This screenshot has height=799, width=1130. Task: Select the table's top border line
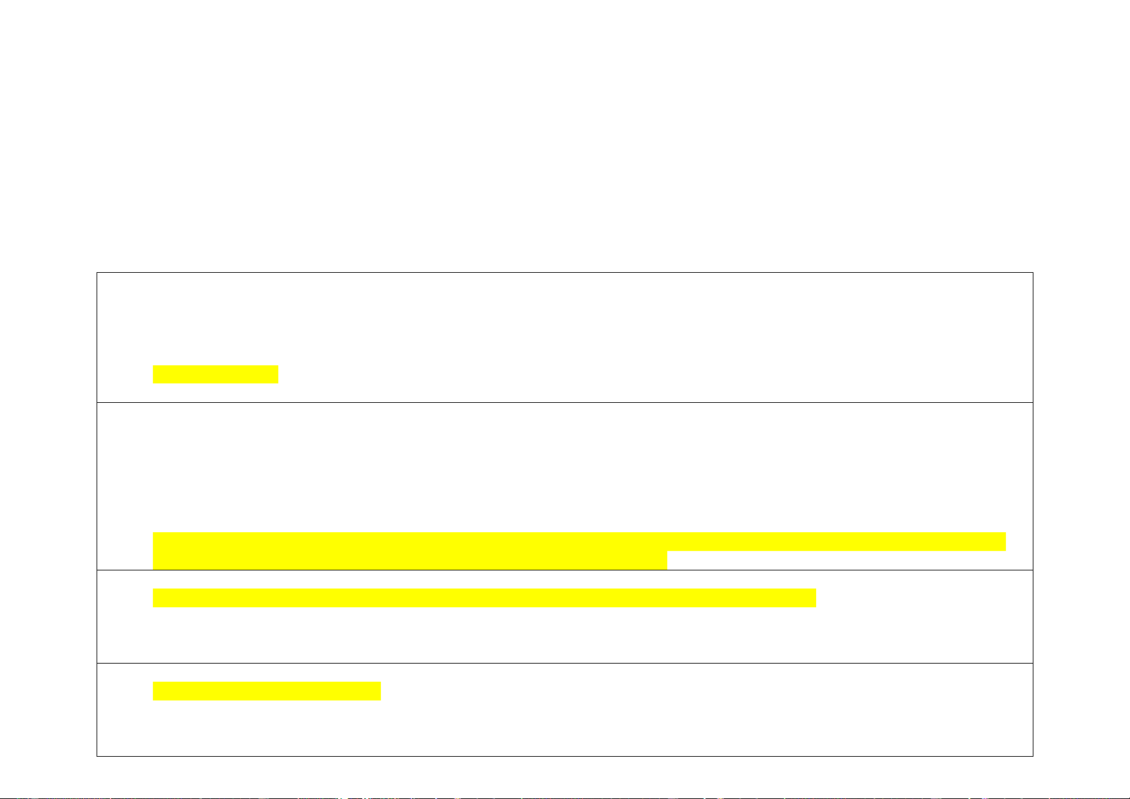click(x=565, y=272)
